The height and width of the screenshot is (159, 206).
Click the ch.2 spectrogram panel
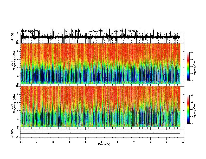(100, 107)
